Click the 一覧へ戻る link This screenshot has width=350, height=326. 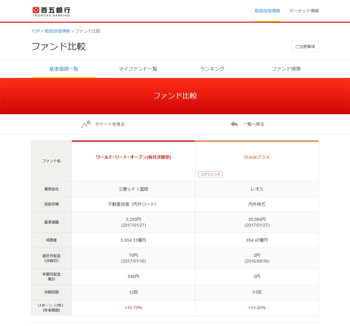(x=253, y=124)
